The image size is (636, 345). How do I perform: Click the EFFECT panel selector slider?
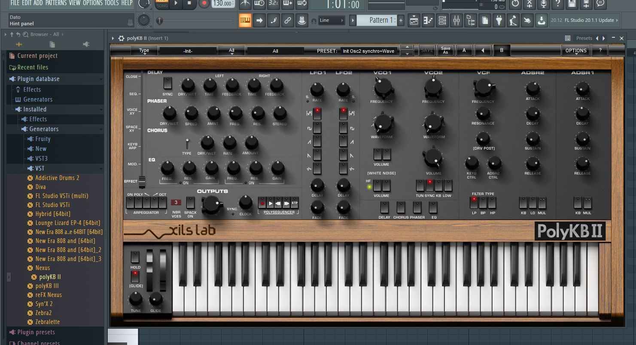pos(142,181)
